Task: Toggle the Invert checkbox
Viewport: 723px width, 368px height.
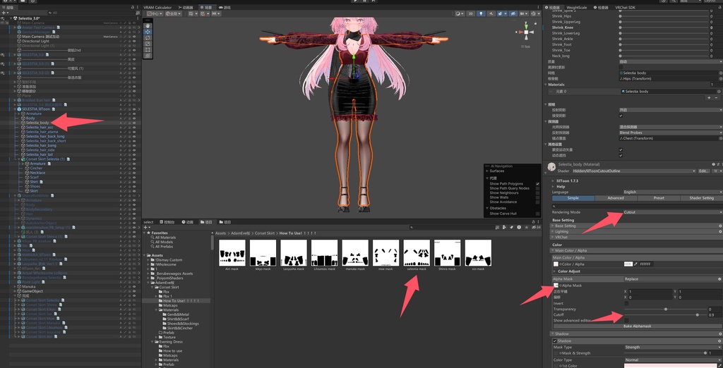Action: coord(626,304)
